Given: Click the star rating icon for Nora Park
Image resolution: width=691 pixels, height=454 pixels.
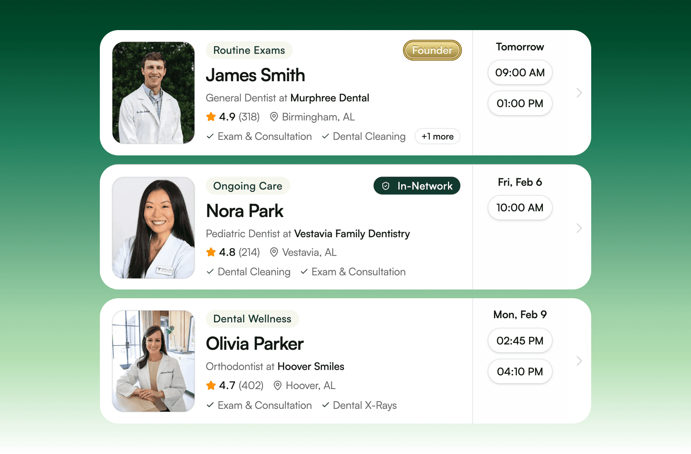Looking at the screenshot, I should pos(211,252).
